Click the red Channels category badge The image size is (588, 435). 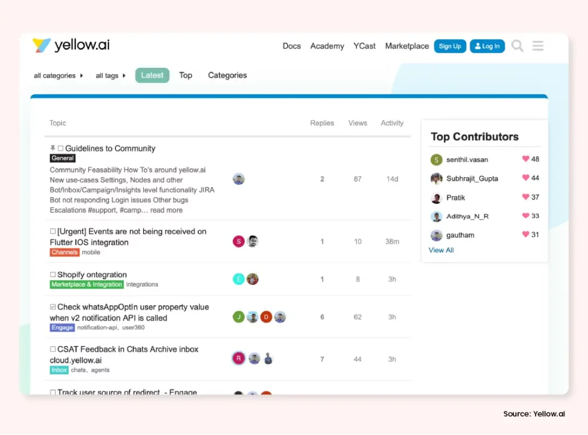pyautogui.click(x=64, y=252)
